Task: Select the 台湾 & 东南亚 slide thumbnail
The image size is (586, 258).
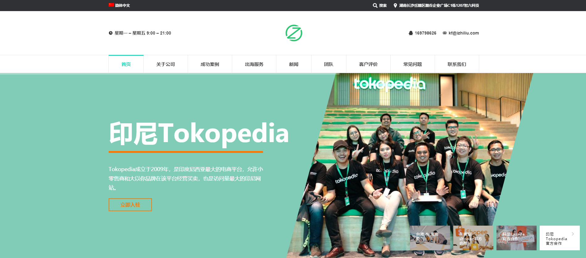Action: pyautogui.click(x=430, y=238)
